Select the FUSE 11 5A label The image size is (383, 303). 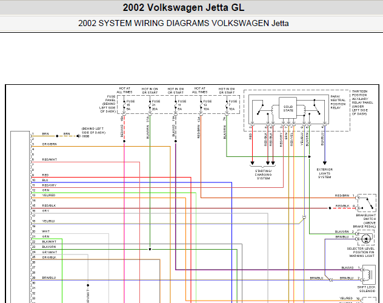pos(182,105)
